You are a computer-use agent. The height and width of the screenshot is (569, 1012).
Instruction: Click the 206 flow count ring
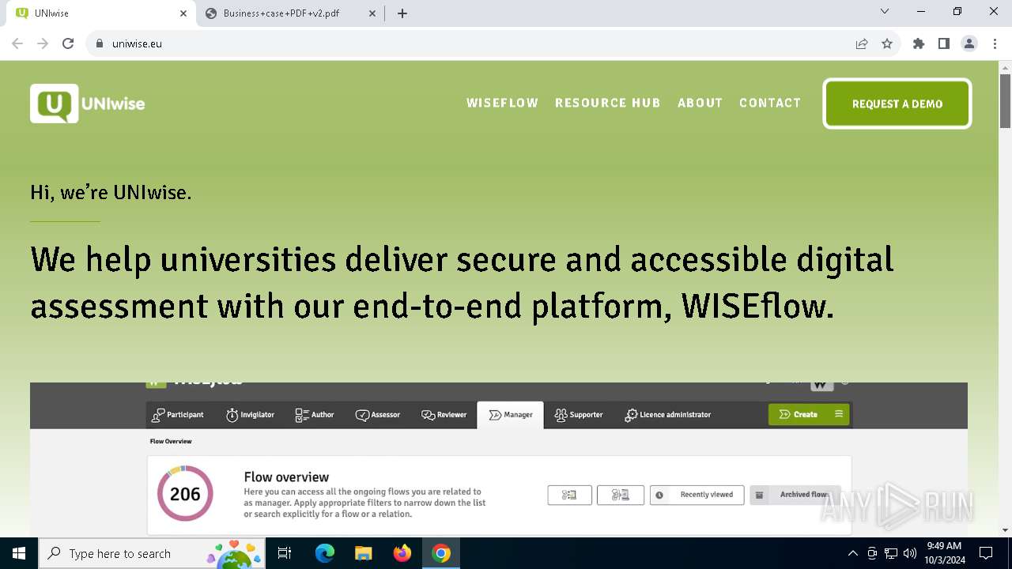(185, 494)
